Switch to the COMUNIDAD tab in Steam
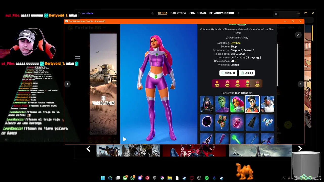324x182 pixels. (x=197, y=13)
